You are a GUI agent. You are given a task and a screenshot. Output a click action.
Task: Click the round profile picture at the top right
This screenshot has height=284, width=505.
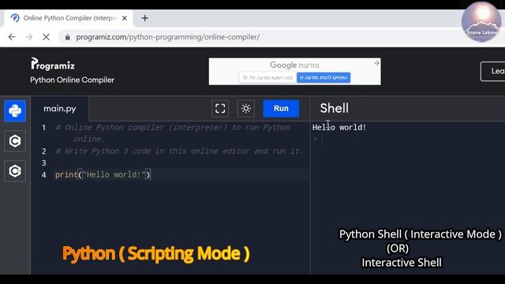tap(482, 22)
